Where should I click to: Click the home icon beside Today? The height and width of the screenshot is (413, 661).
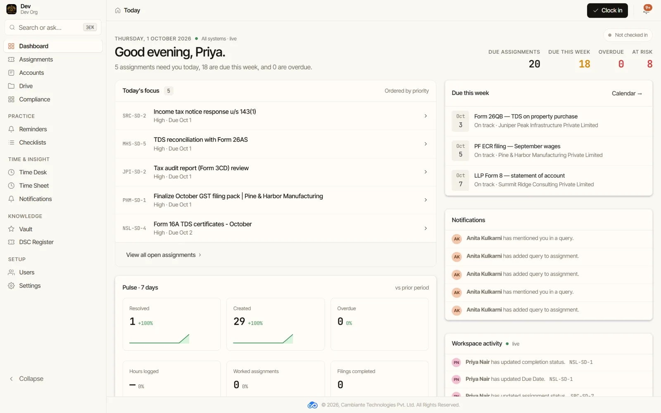pos(118,10)
